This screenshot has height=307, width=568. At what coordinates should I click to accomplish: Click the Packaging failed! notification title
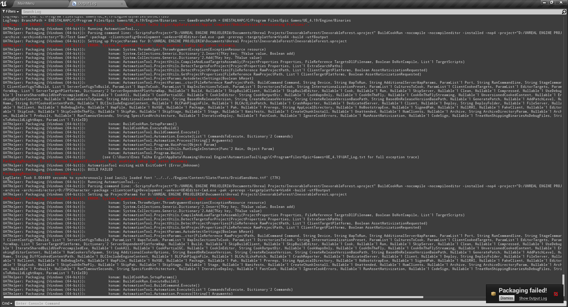523,290
